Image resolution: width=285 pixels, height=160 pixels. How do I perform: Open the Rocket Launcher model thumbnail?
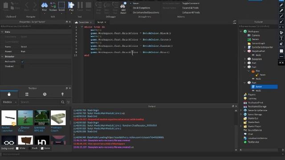click(9, 118)
